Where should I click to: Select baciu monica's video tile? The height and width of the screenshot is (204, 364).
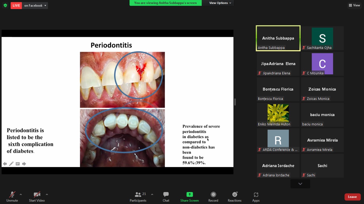(322, 115)
